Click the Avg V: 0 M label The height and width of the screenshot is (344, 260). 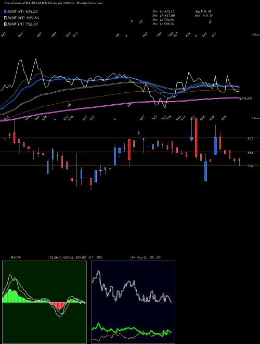coord(203,11)
